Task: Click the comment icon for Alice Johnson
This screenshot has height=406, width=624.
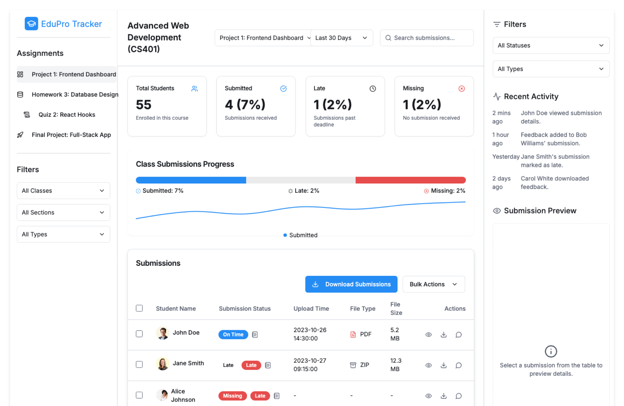Action: point(458,396)
